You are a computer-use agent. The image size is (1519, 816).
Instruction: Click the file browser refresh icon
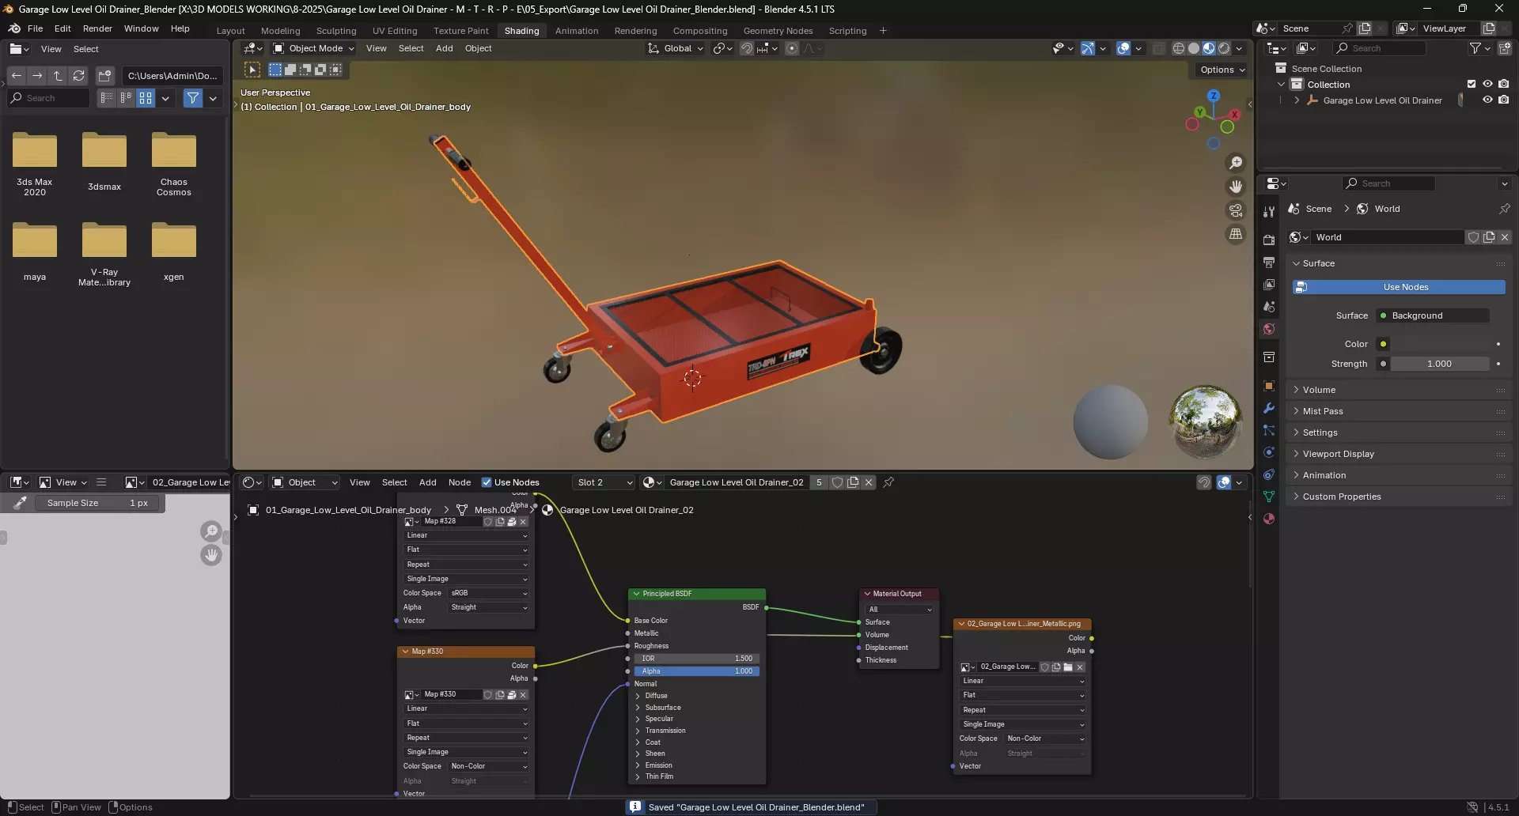point(78,76)
